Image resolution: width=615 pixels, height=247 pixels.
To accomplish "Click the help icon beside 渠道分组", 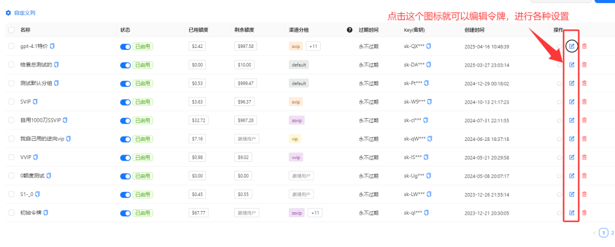I will [x=350, y=29].
